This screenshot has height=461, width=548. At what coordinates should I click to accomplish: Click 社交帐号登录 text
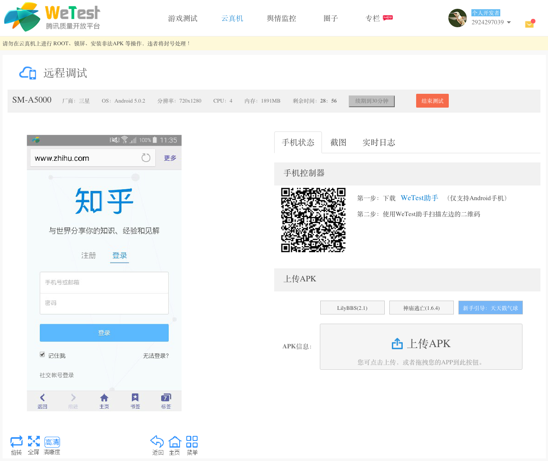[57, 375]
